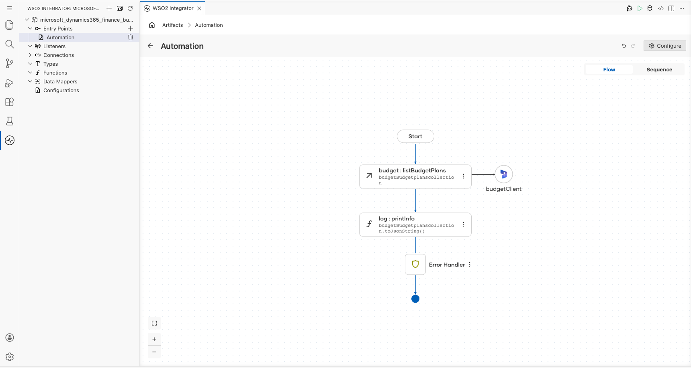The image size is (691, 368).
Task: Add new artifact via plus in panel header
Action: [x=109, y=8]
